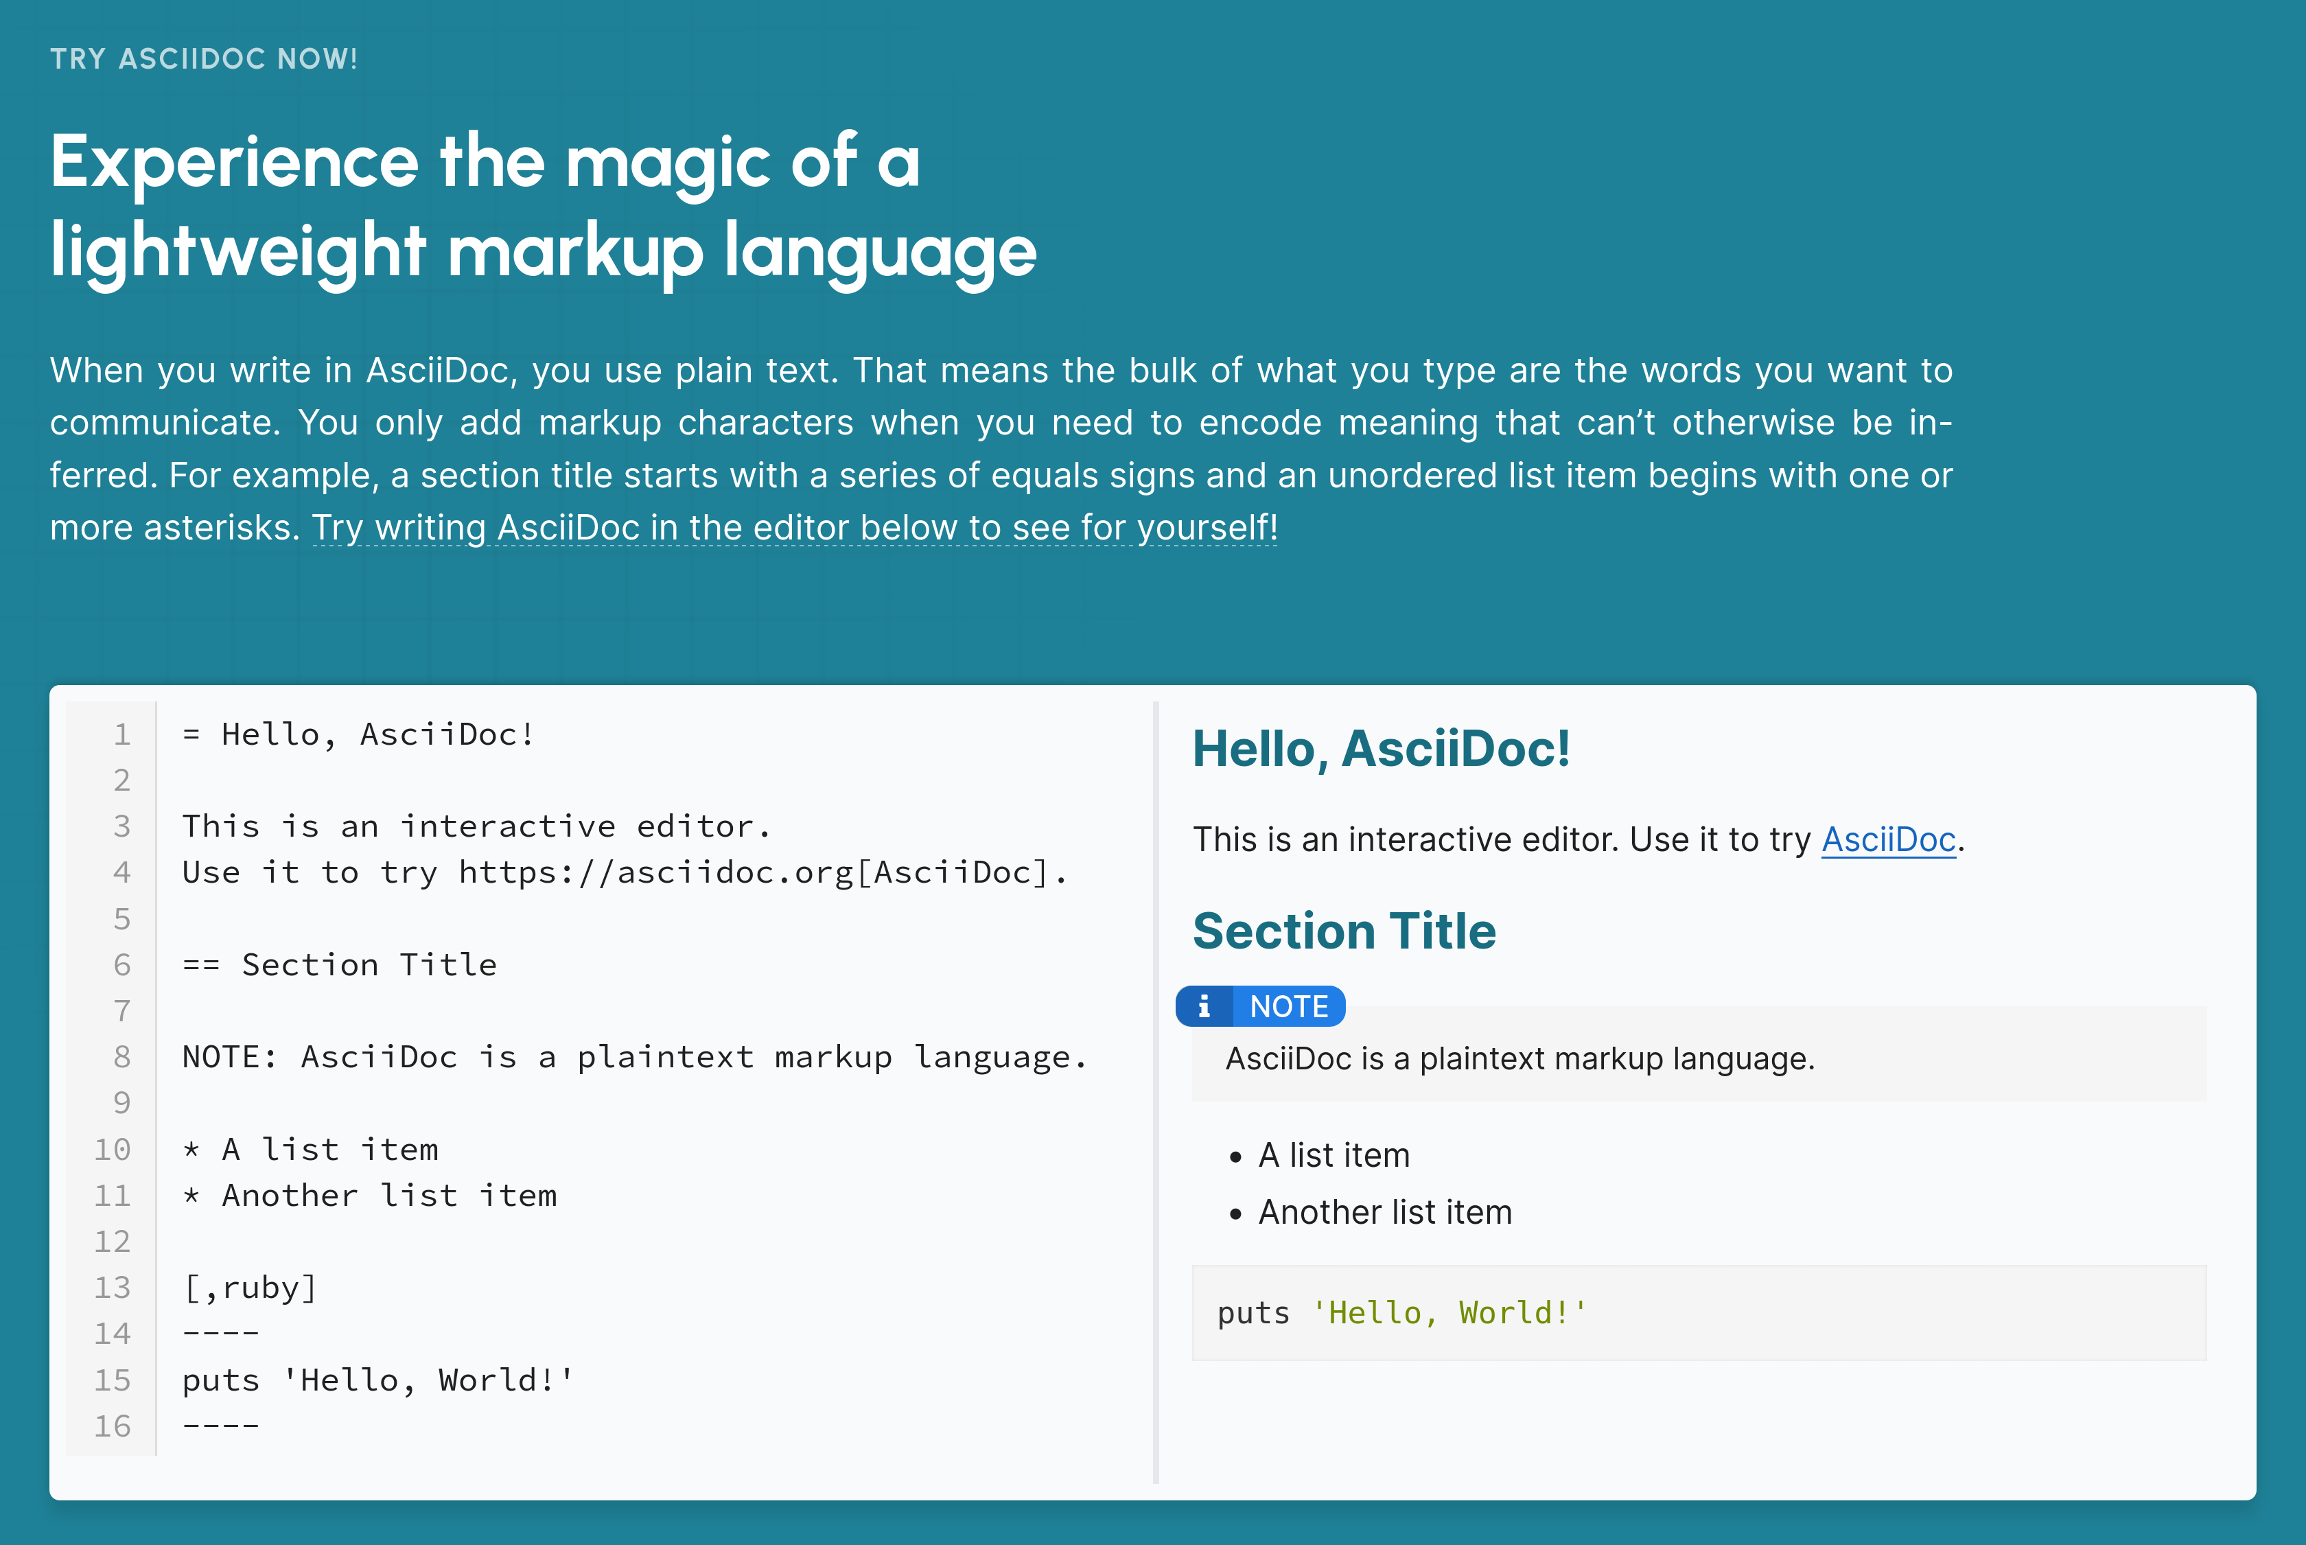Click the "A list item" bullet in the preview

click(x=1333, y=1154)
